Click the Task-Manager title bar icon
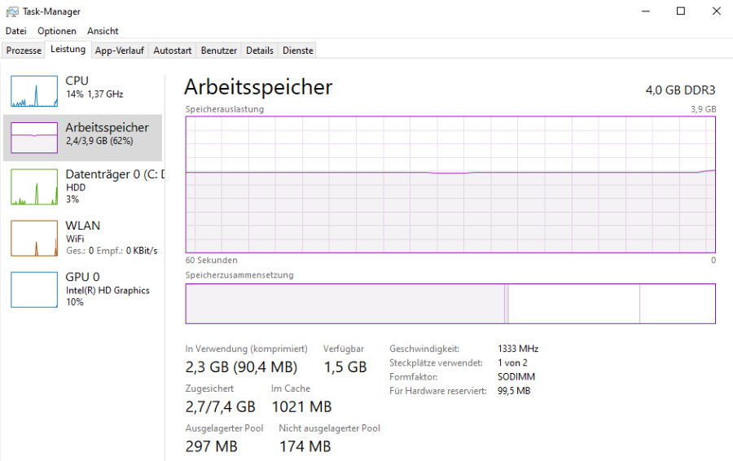This screenshot has height=461, width=733. pos(11,11)
